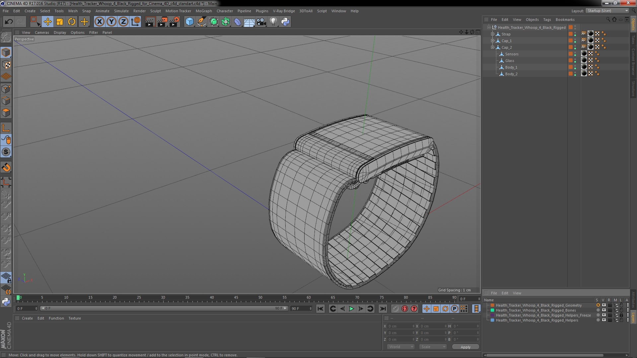Unlock the Helpers_Freeze layer lock
Viewport: 637px width, 358px height.
point(621,315)
